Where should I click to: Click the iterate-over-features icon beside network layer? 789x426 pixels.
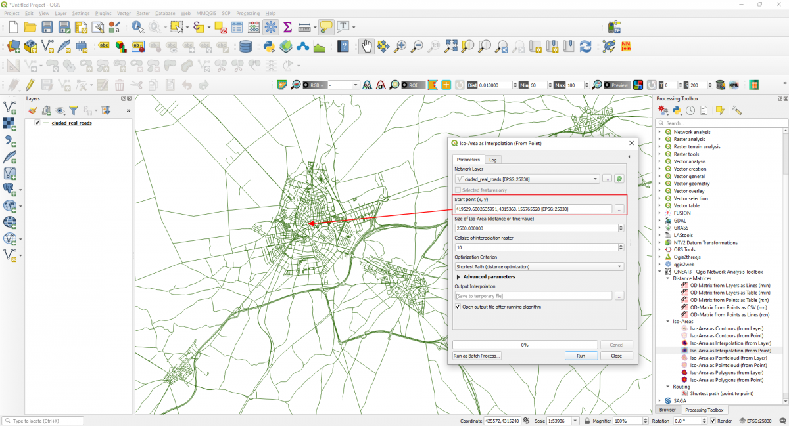pos(619,179)
